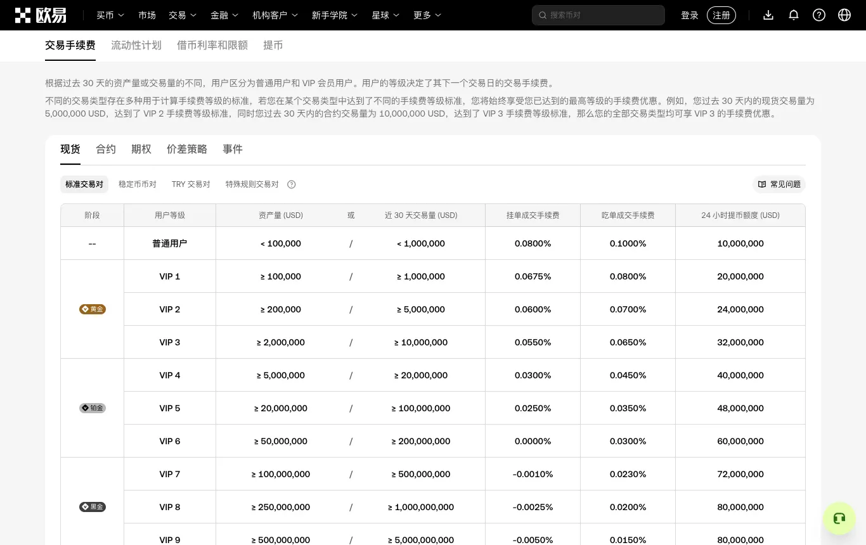Switch to the 事件 tab
The width and height of the screenshot is (866, 545).
(x=233, y=150)
